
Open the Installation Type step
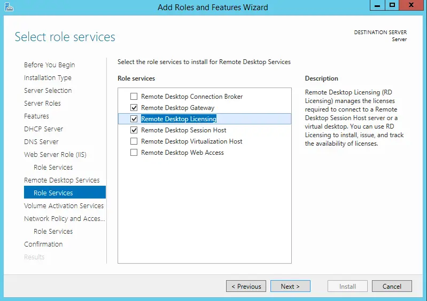tap(48, 78)
